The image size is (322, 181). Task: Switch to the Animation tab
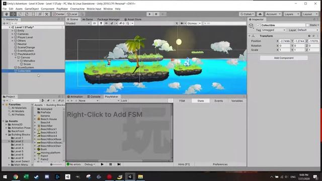click(x=75, y=97)
